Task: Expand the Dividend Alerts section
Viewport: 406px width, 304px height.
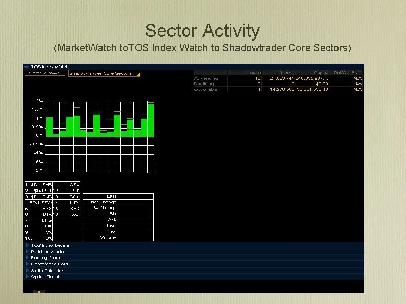Action: pyautogui.click(x=28, y=251)
